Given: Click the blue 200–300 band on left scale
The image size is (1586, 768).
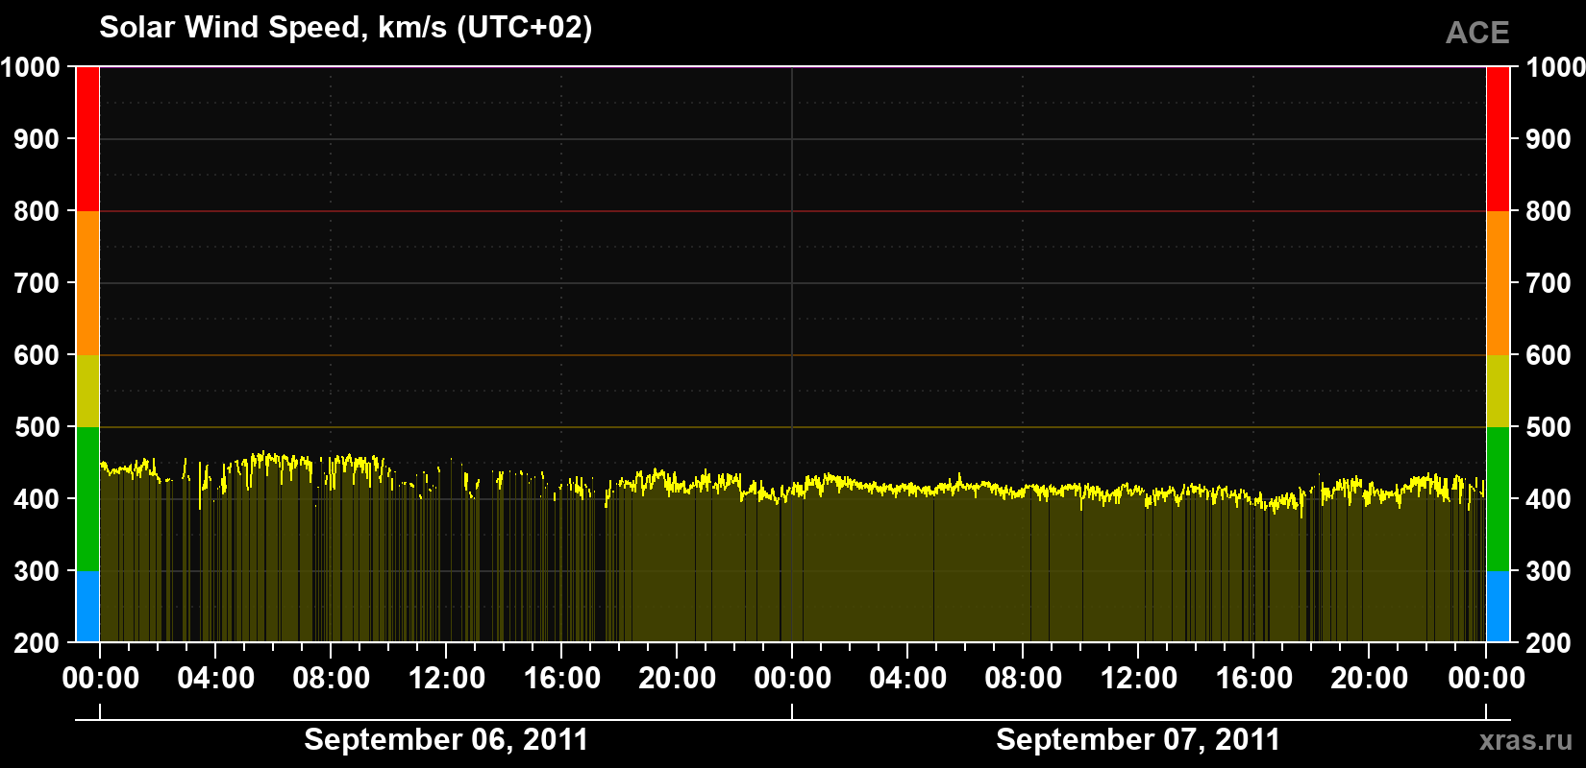Looking at the screenshot, I should tap(87, 607).
